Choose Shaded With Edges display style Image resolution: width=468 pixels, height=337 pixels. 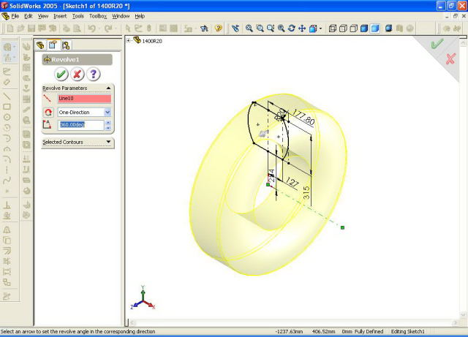point(365,29)
